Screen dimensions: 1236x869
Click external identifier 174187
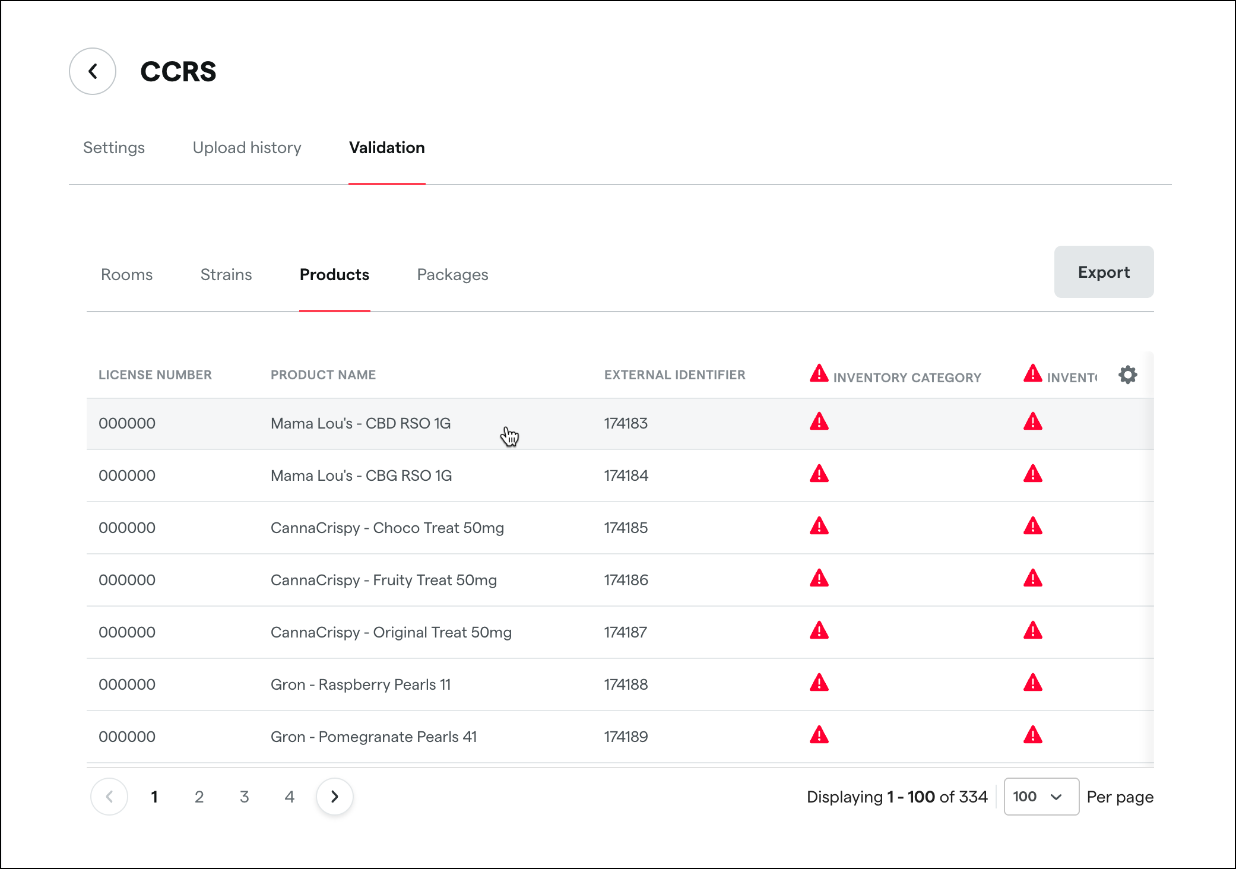626,632
